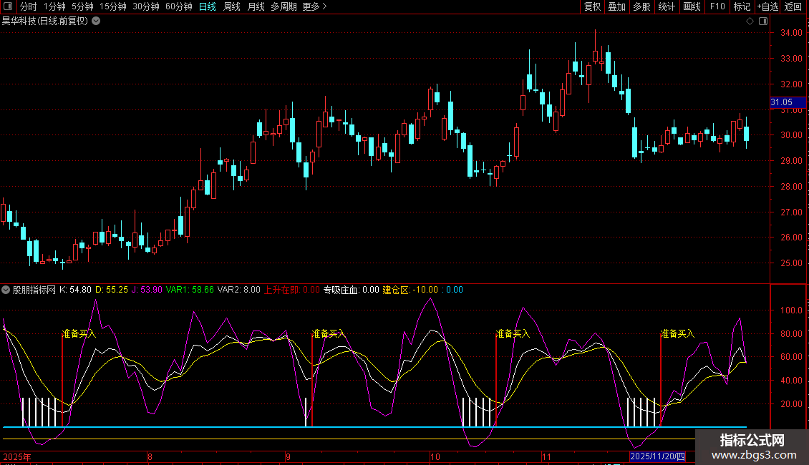Select the 60分钟 period tab
Viewport: 809px width, 465px height.
click(x=178, y=6)
